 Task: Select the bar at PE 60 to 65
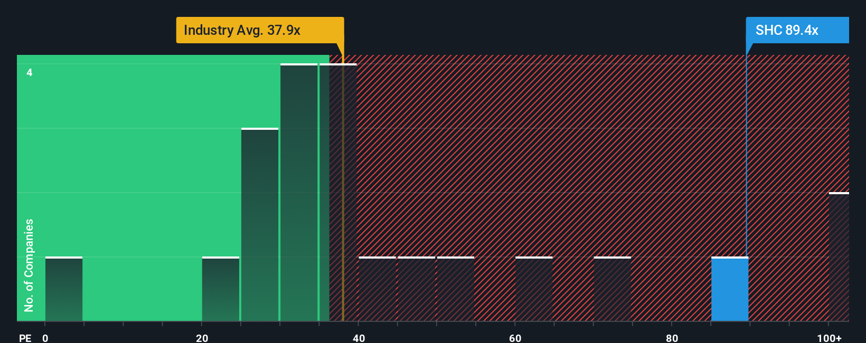[x=534, y=289]
